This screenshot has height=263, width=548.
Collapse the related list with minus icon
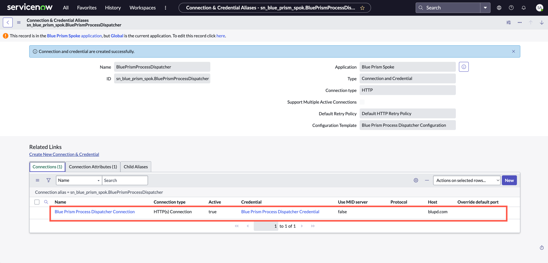pyautogui.click(x=427, y=180)
